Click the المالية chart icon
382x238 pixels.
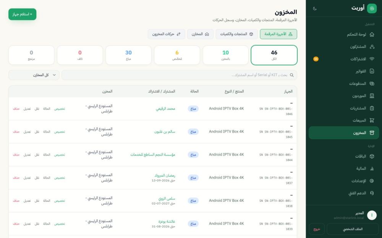click(x=372, y=169)
